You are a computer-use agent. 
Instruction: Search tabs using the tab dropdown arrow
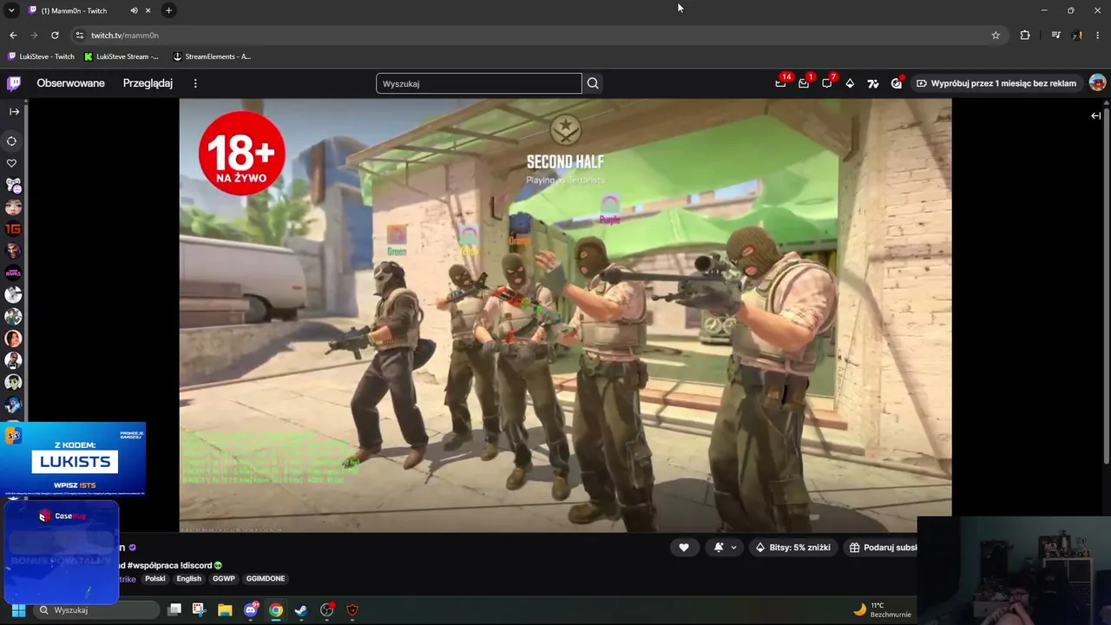coord(11,10)
